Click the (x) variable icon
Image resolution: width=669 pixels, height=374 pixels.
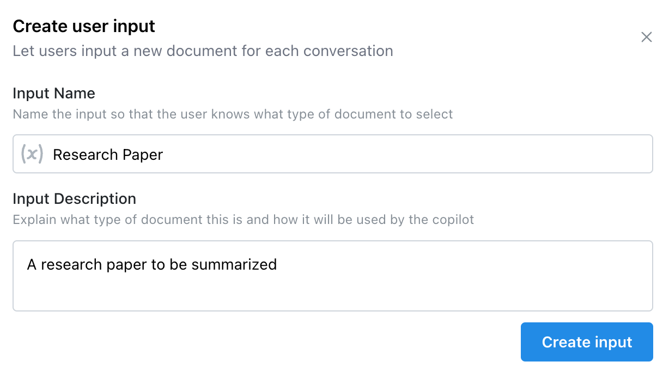[x=32, y=154]
